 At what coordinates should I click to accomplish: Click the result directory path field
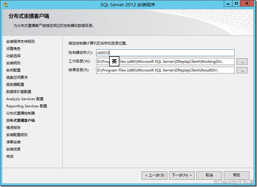pyautogui.click(x=165, y=70)
